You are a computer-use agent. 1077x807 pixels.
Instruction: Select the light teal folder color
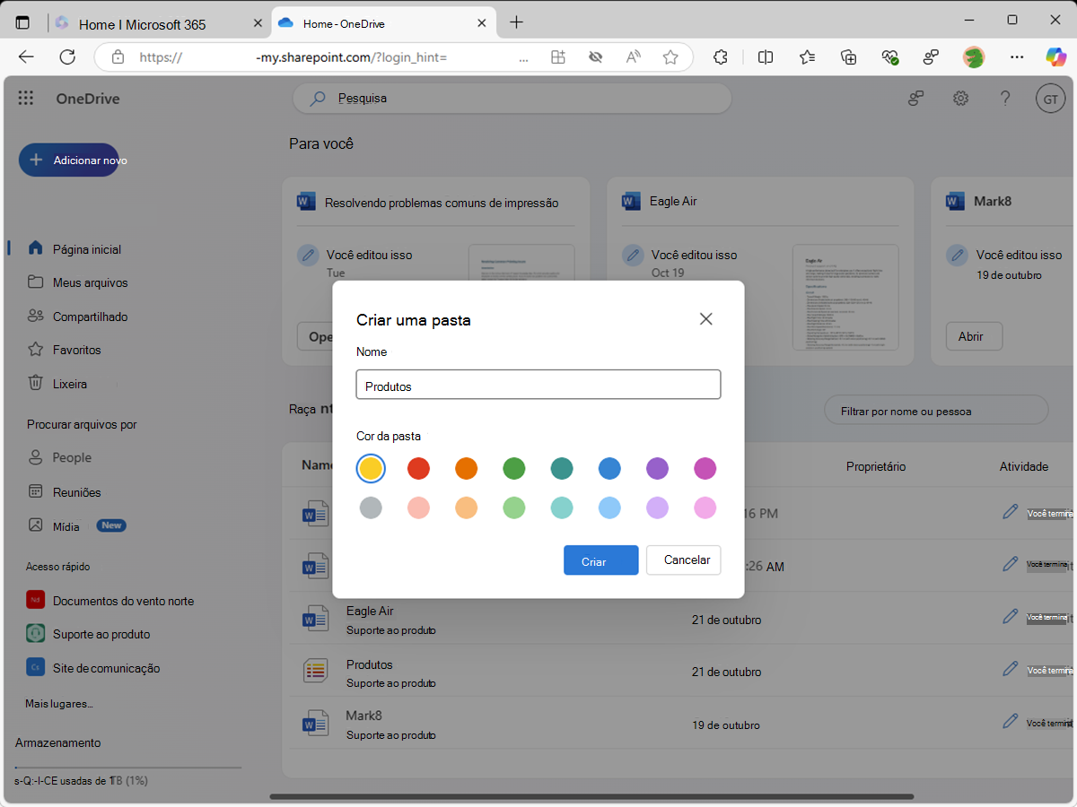click(x=562, y=508)
